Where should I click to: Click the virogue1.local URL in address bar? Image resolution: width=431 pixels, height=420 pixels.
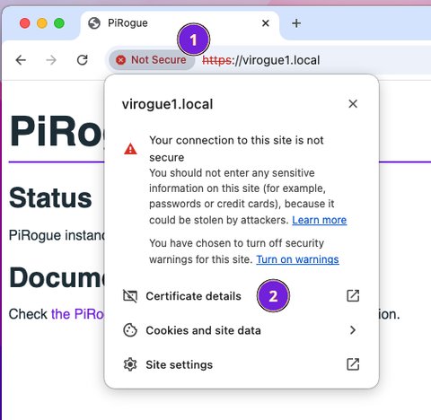click(x=261, y=60)
